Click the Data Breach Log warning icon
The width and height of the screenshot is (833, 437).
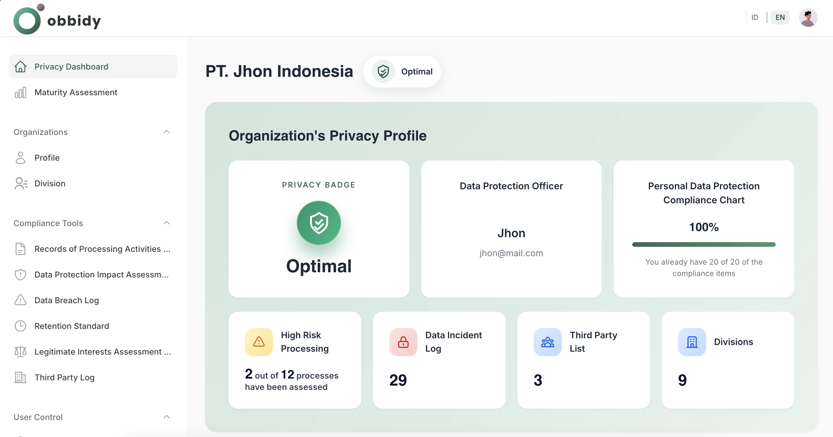tap(21, 300)
